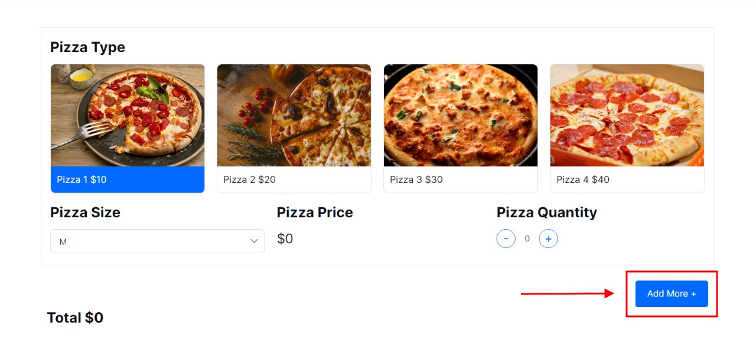
Task: Pick the Pizza 3 $30 option label
Action: 416,179
